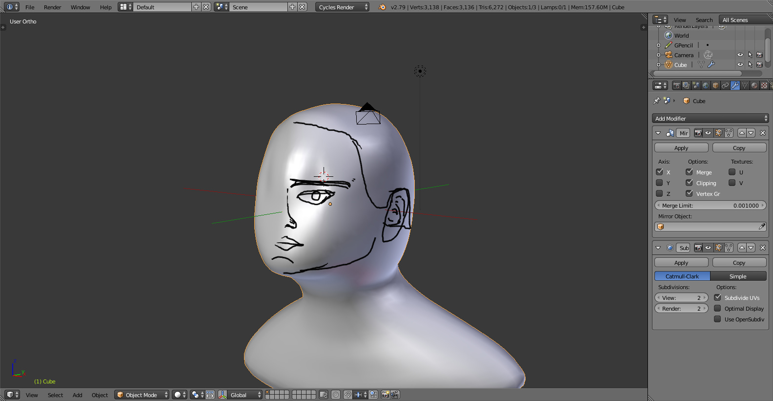773x401 pixels.
Task: Click the Subsurf modifier icon
Action: (670, 248)
